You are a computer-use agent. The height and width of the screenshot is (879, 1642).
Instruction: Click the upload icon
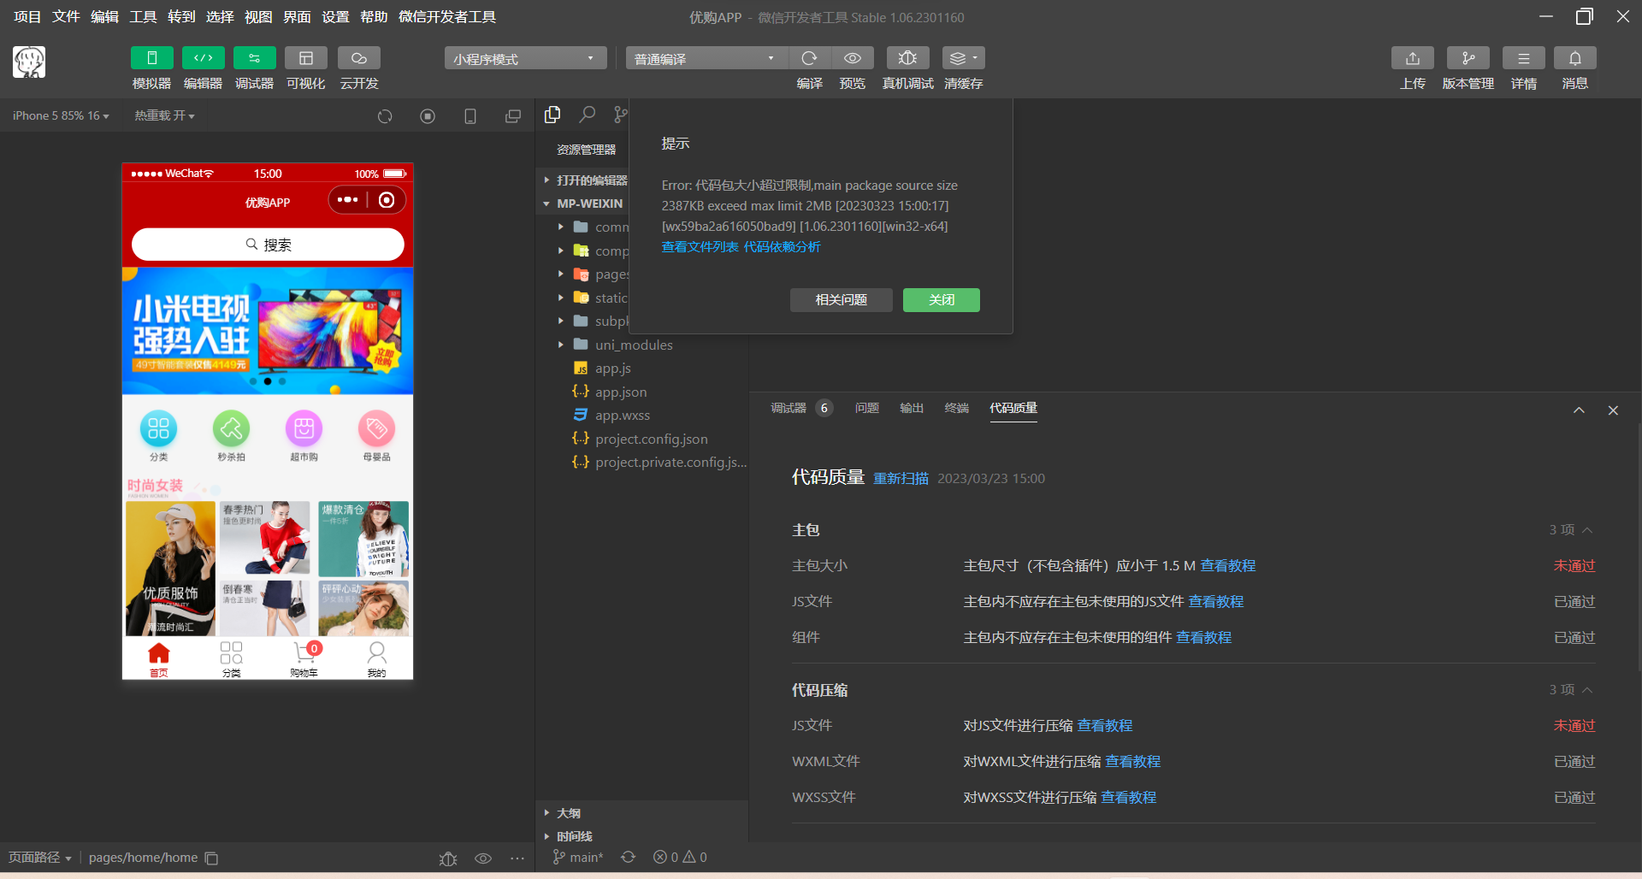tap(1412, 58)
